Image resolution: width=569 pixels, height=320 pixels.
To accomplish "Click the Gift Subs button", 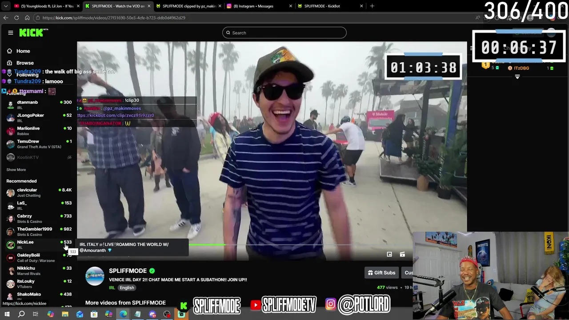I will 381,272.
